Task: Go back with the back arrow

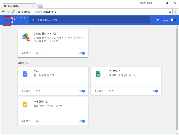Action: point(3,12)
